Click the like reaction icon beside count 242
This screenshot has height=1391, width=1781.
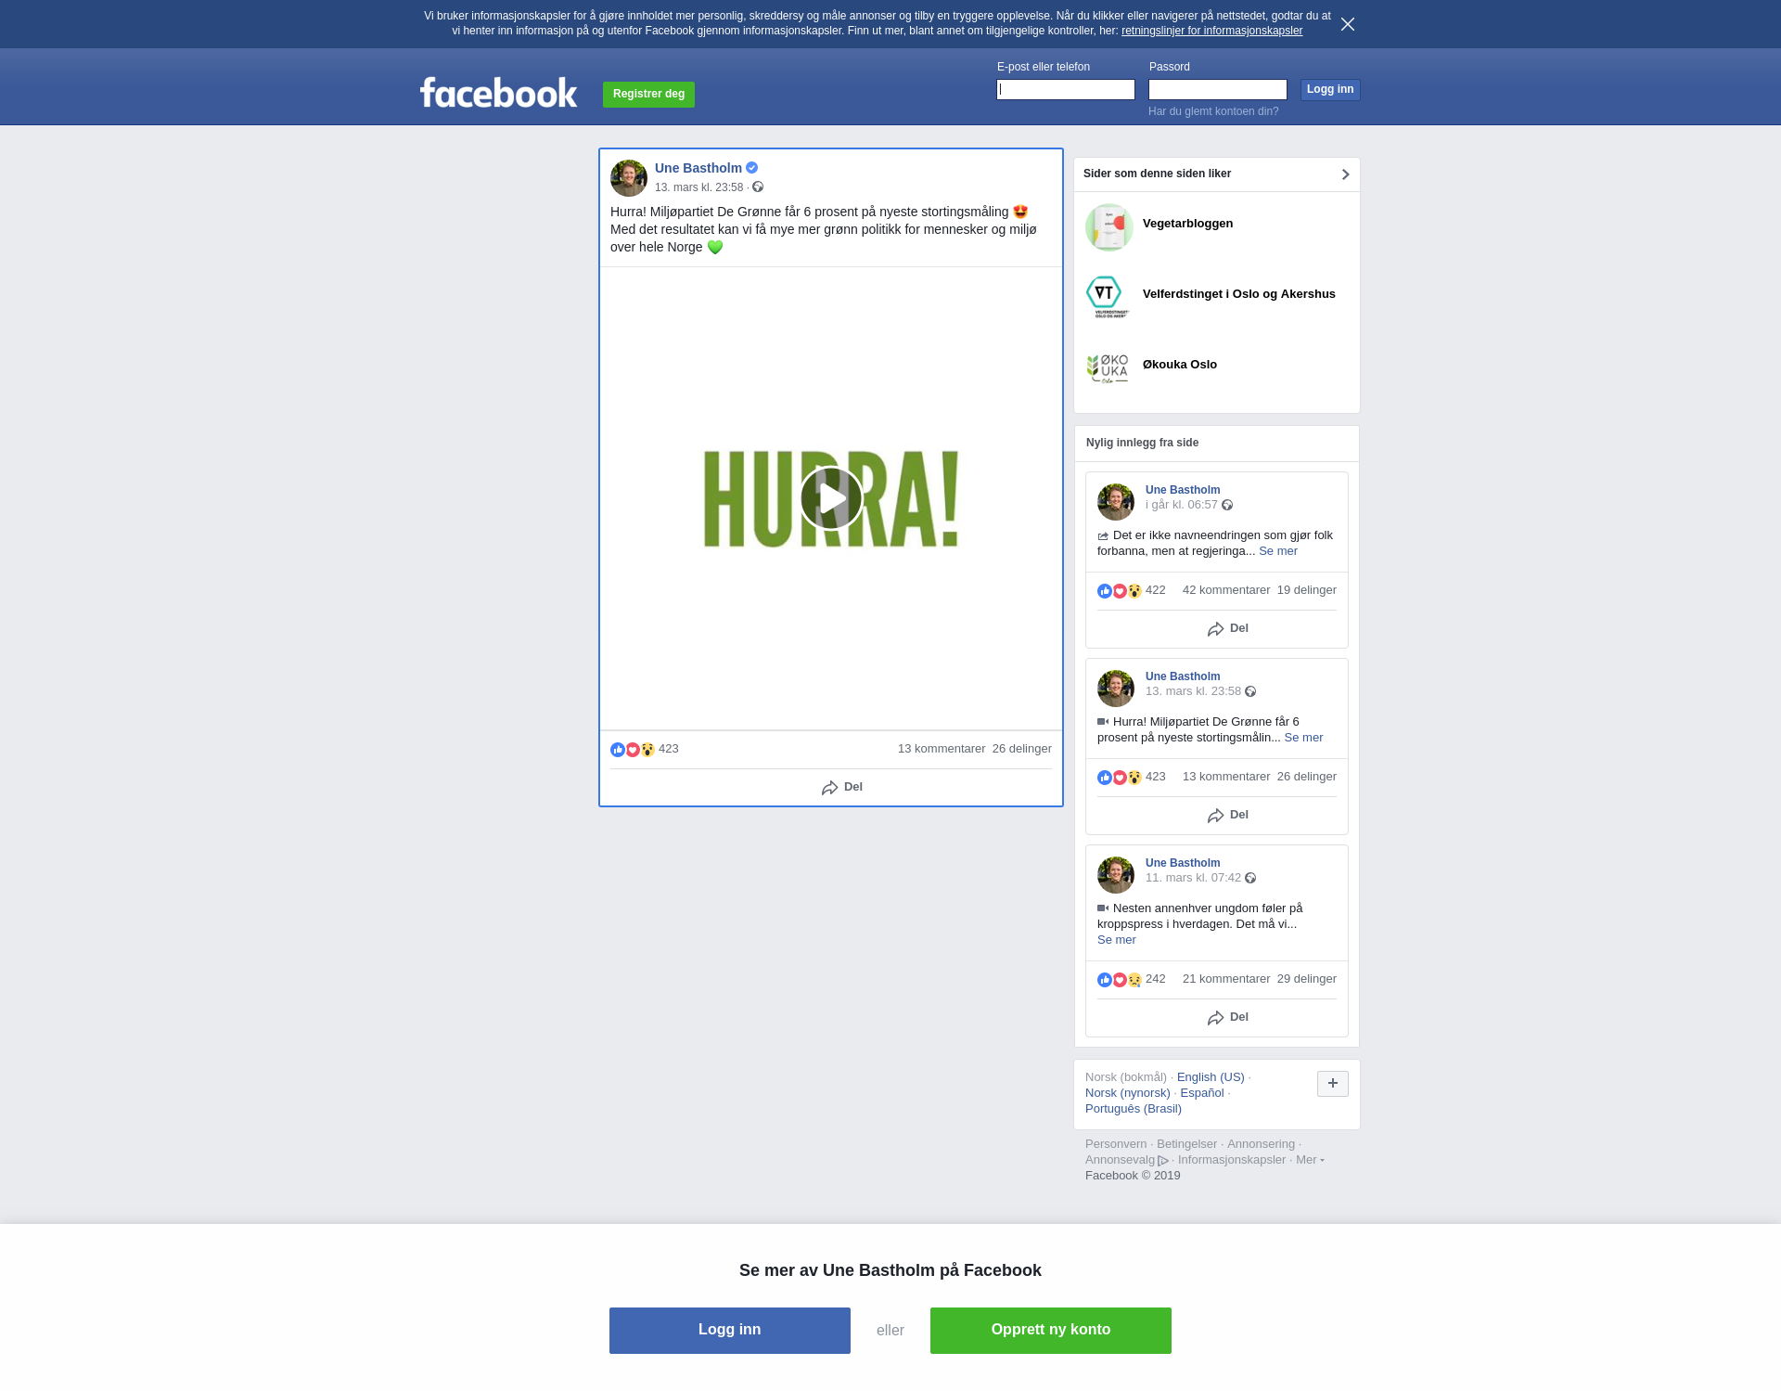pos(1105,980)
